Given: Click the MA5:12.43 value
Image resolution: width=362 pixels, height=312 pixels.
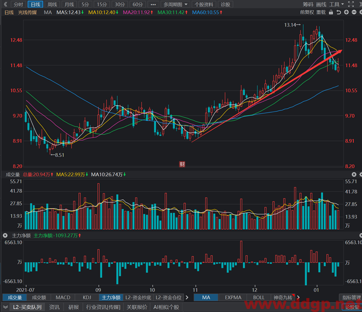Looking at the screenshot, I should (70, 13).
